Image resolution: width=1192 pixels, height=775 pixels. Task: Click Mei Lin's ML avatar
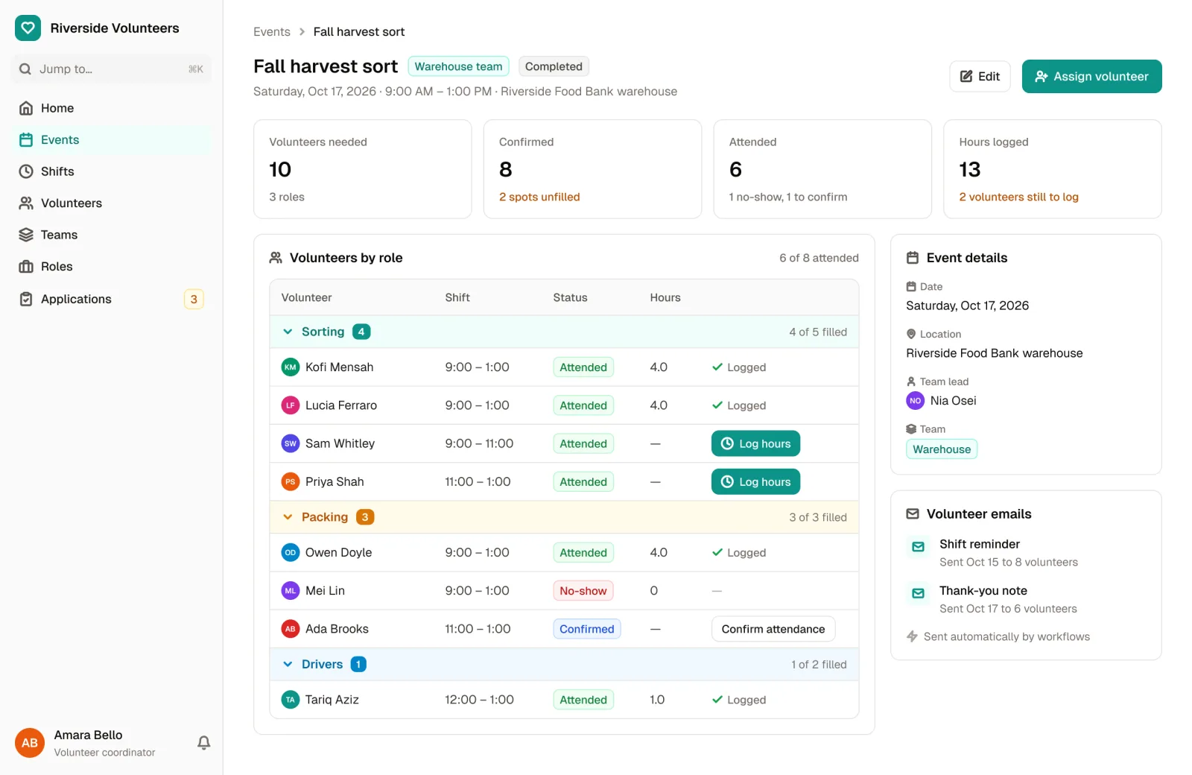pyautogui.click(x=291, y=591)
